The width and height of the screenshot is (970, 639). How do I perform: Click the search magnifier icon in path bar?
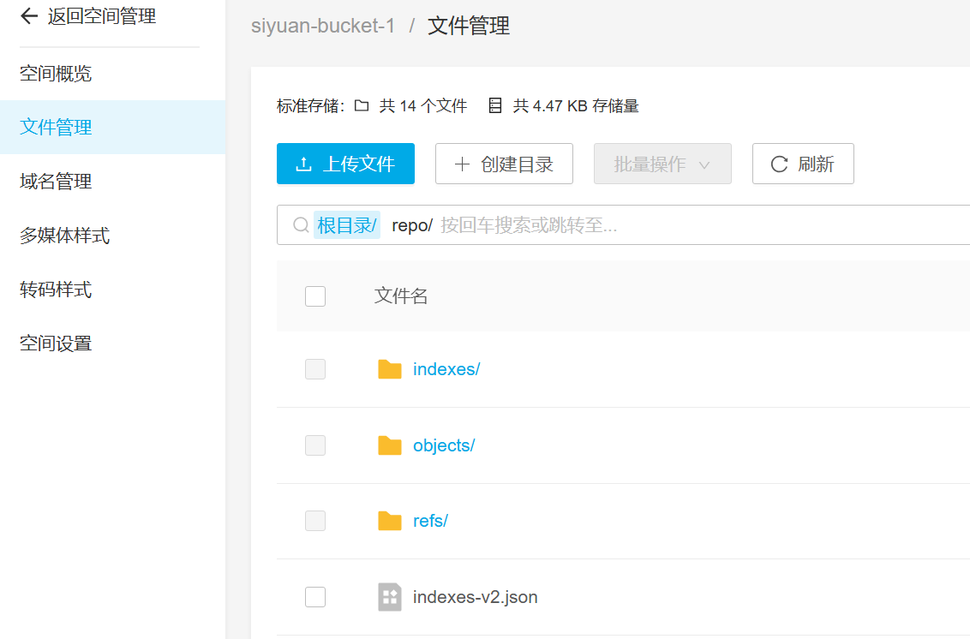[302, 224]
